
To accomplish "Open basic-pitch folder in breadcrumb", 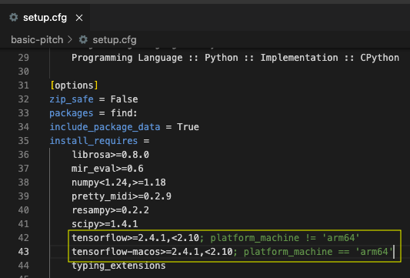I will click(x=37, y=40).
